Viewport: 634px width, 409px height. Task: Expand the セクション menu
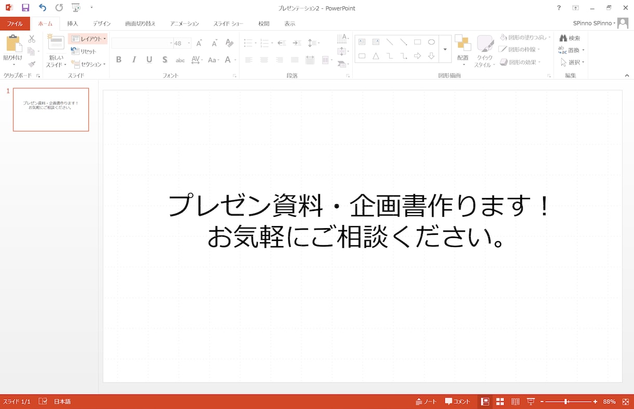[88, 64]
